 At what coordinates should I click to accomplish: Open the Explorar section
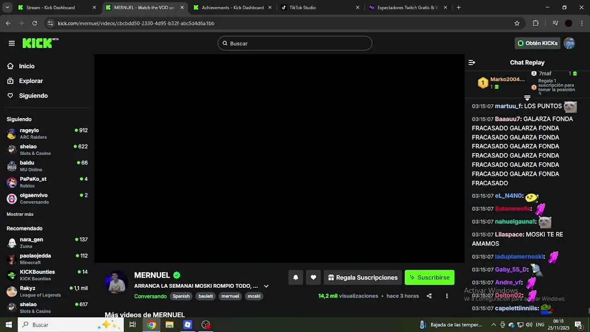[x=31, y=81]
